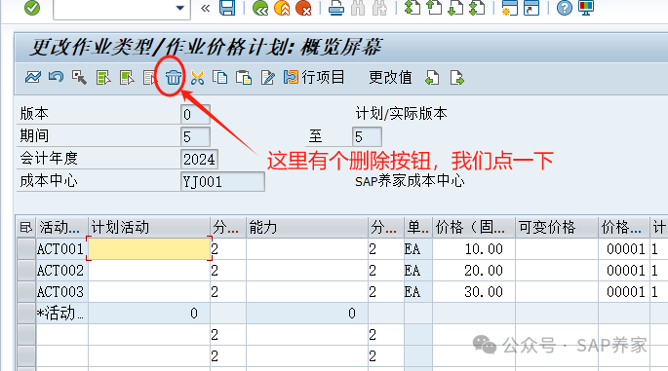
Task: Go to last page icon
Action: click(477, 8)
